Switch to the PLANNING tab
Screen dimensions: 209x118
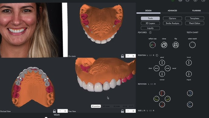pyautogui.click(x=197, y=11)
